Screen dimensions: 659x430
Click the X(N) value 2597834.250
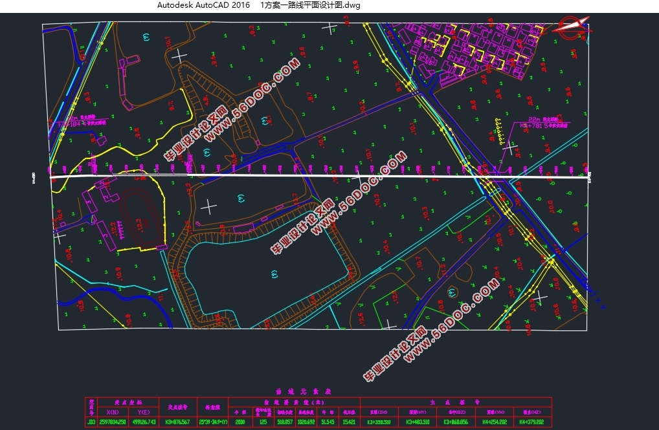[112, 422]
